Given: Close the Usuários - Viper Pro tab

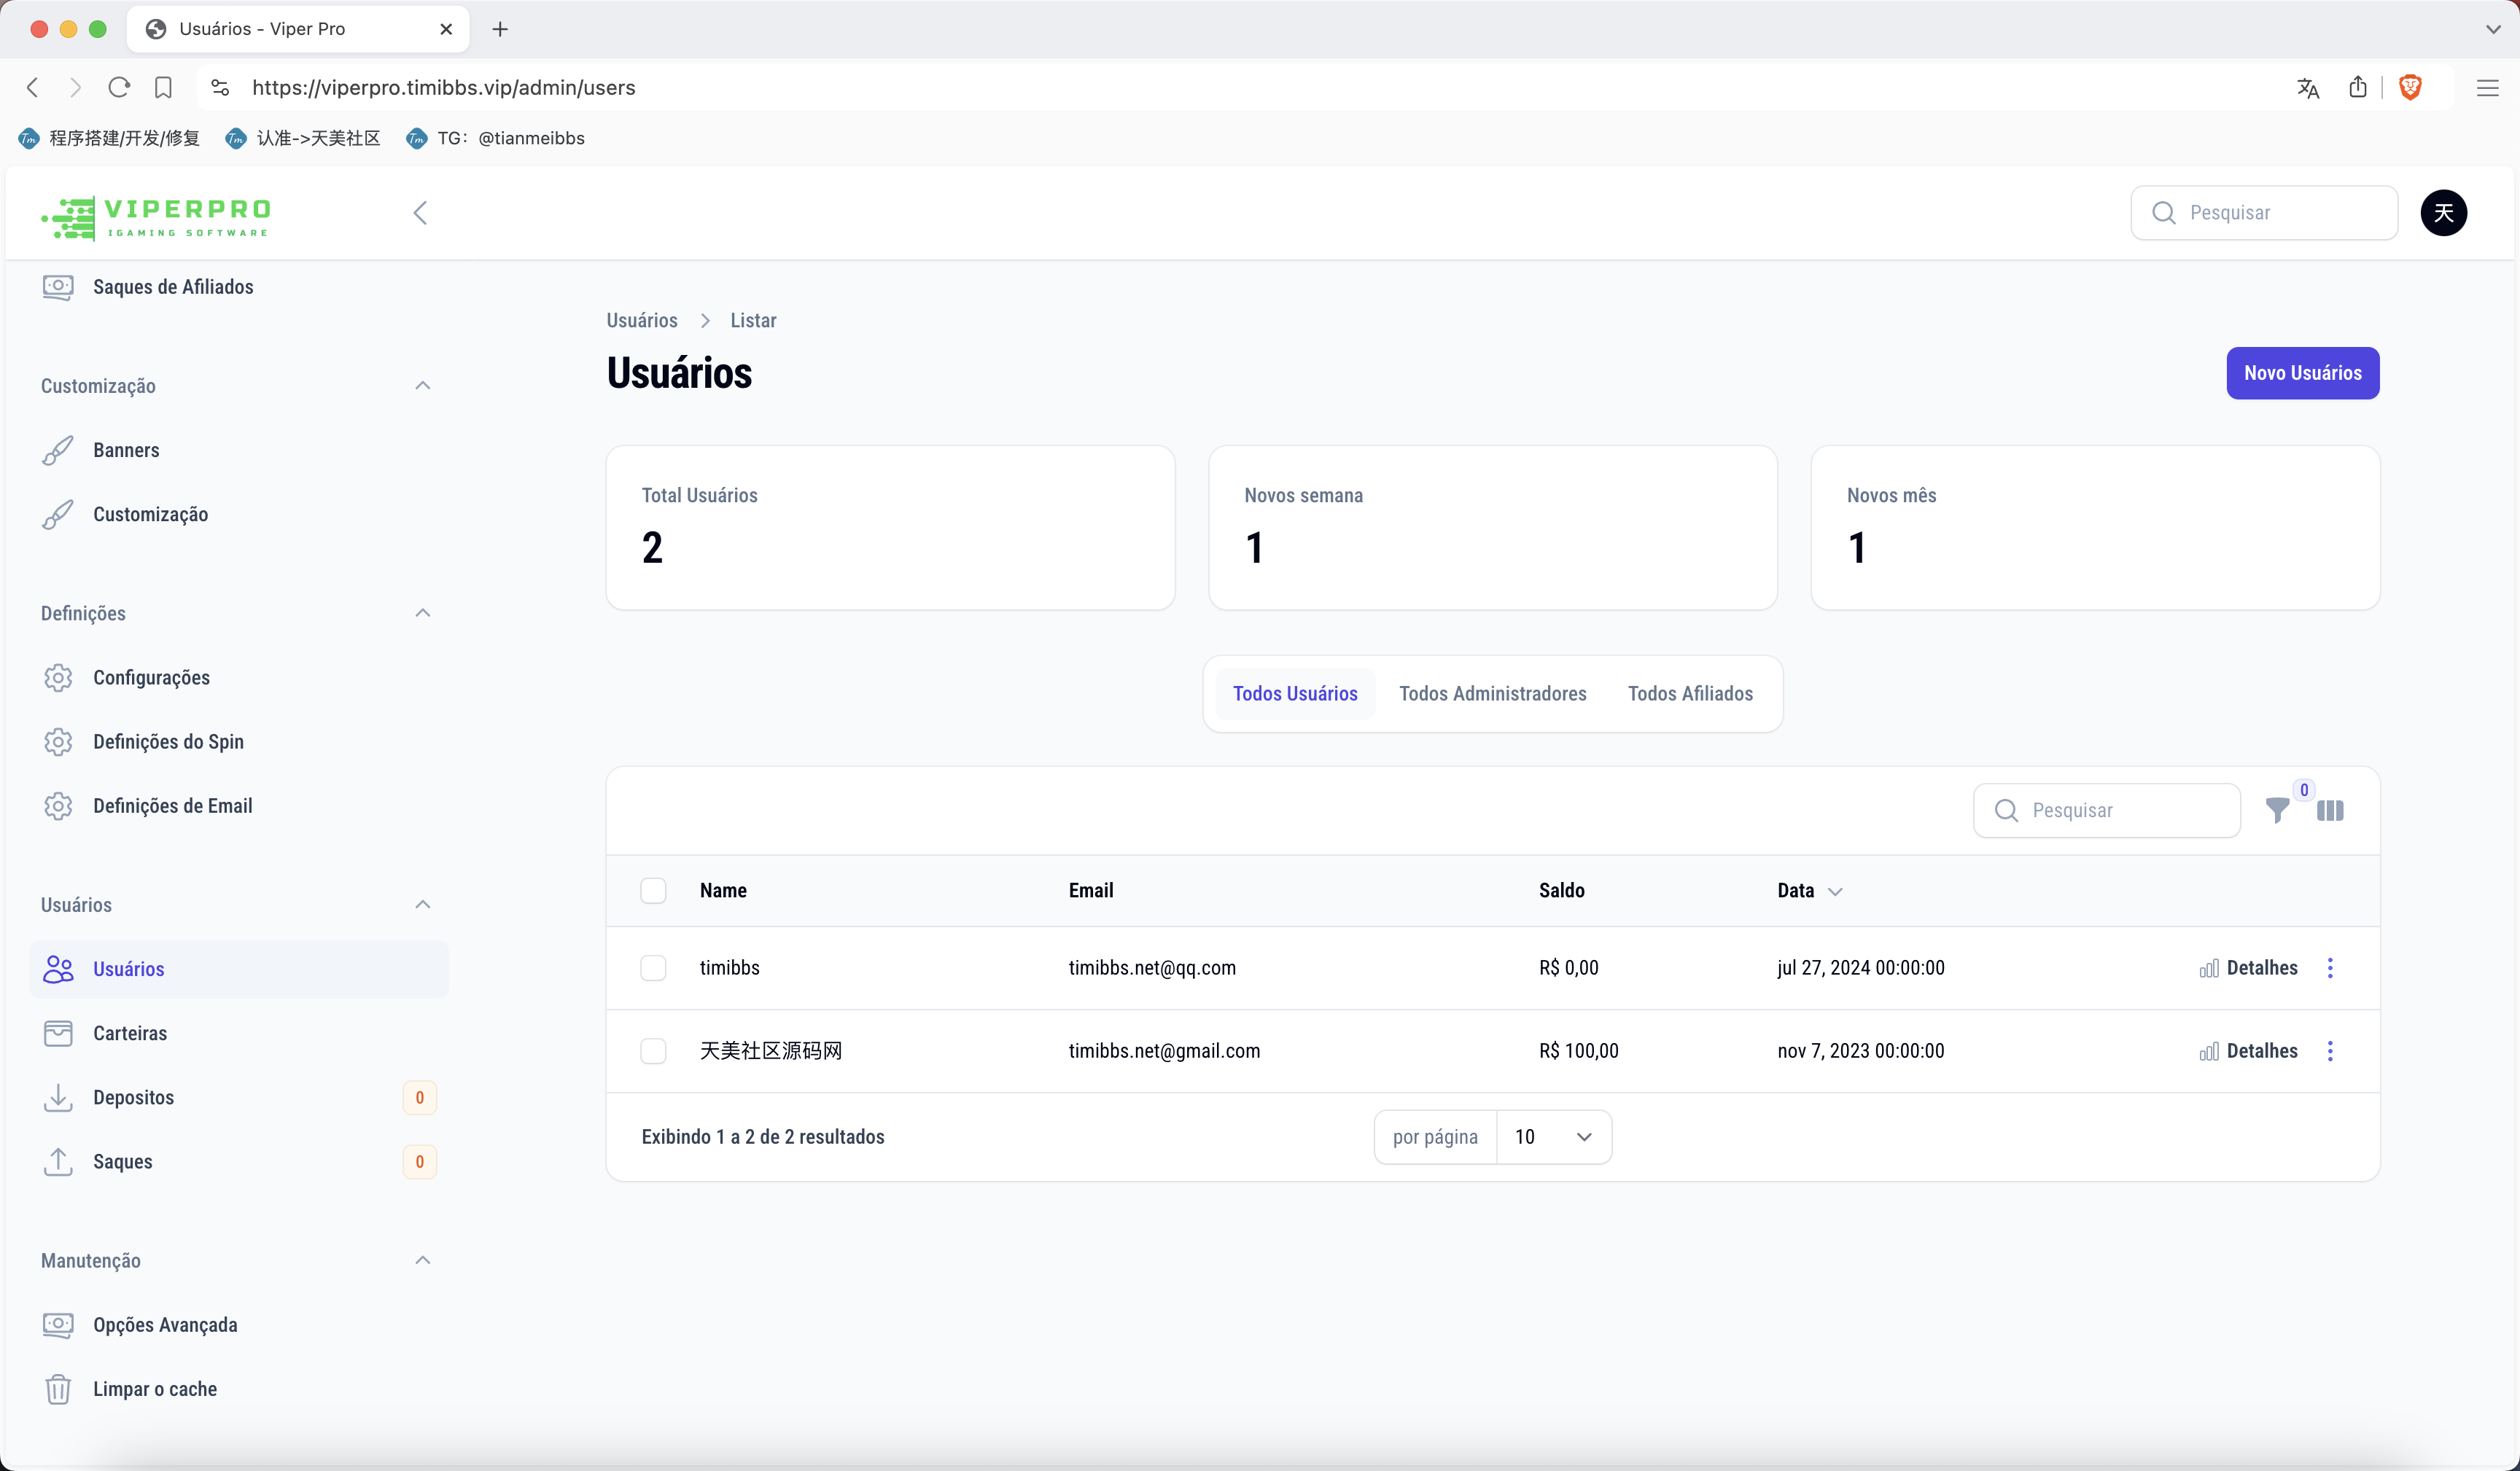Looking at the screenshot, I should (x=446, y=29).
